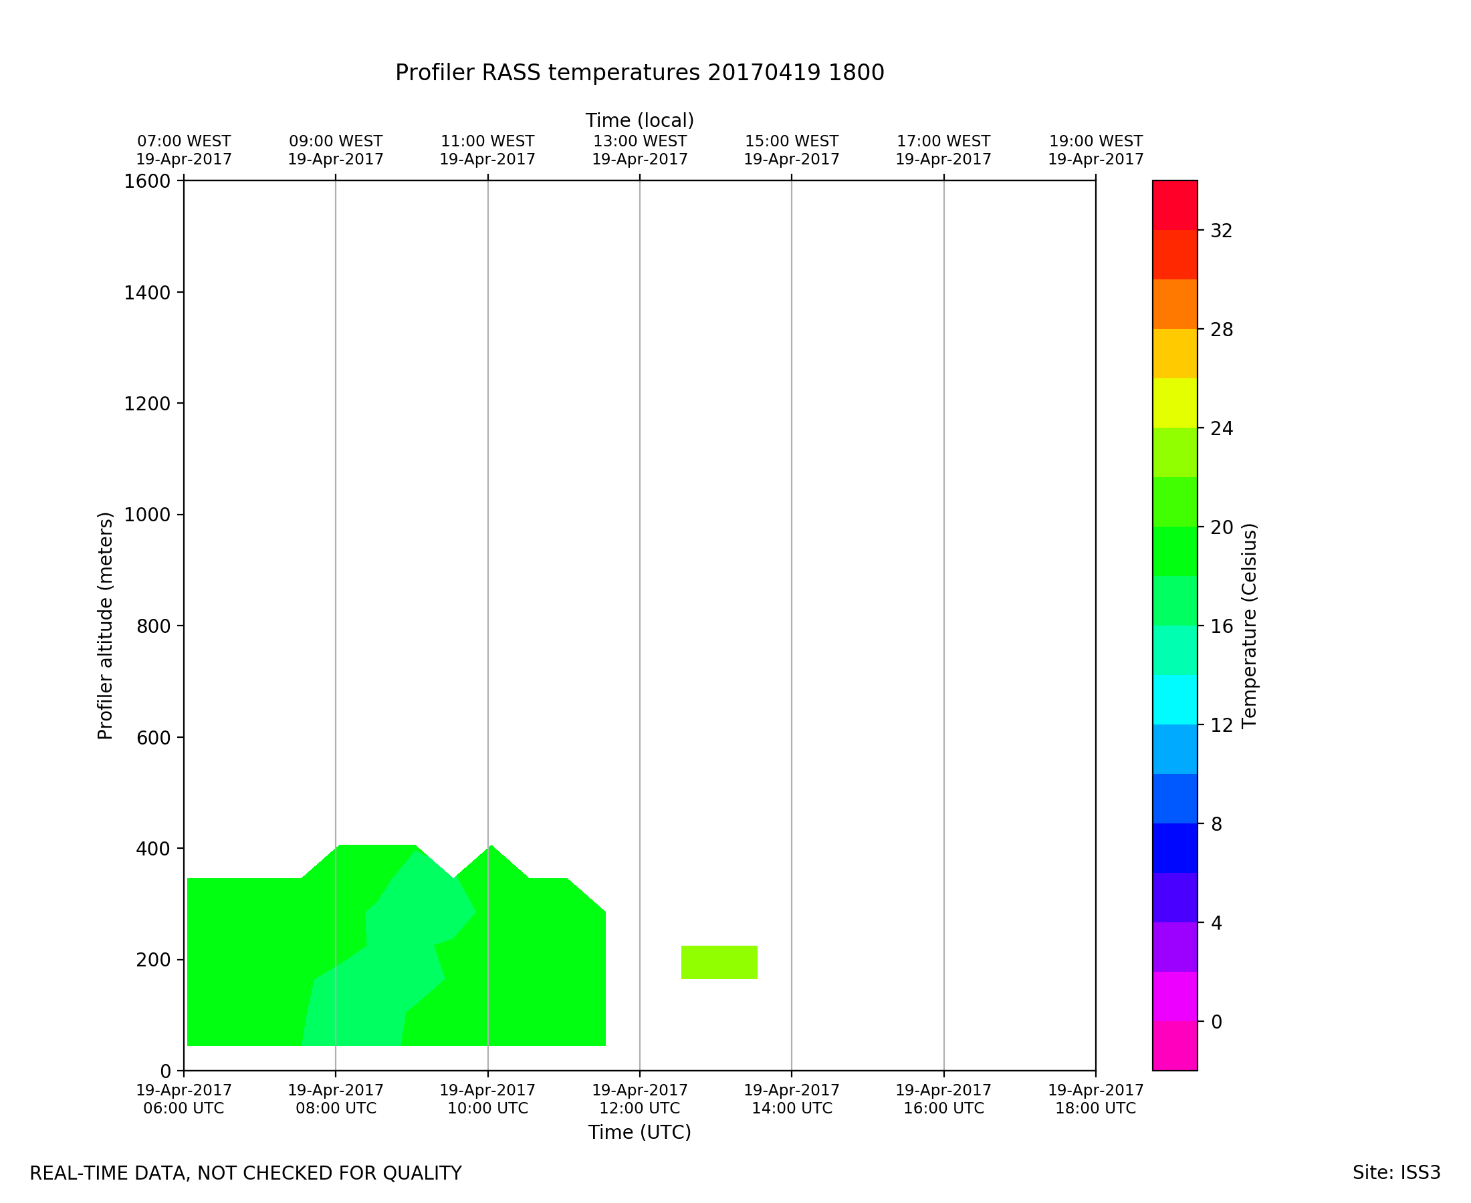The image size is (1471, 1203).
Task: Click the REAL-TIME DATA quality disclaimer text
Action: [x=245, y=1173]
